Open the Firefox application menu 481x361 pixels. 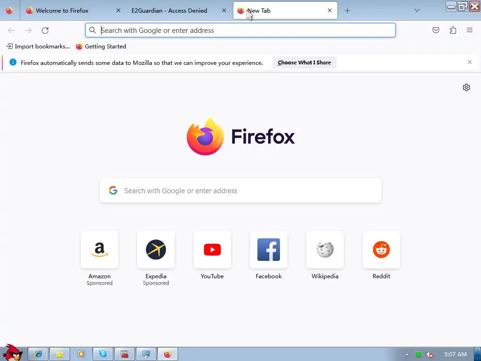point(470,30)
